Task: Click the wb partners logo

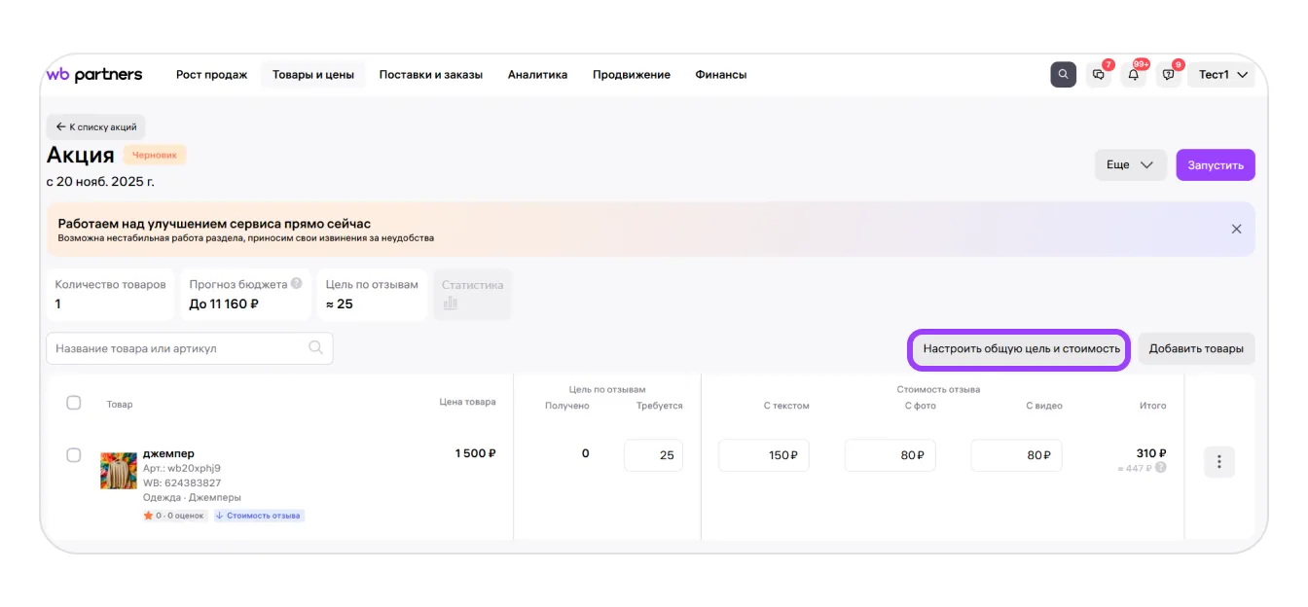Action: (94, 75)
